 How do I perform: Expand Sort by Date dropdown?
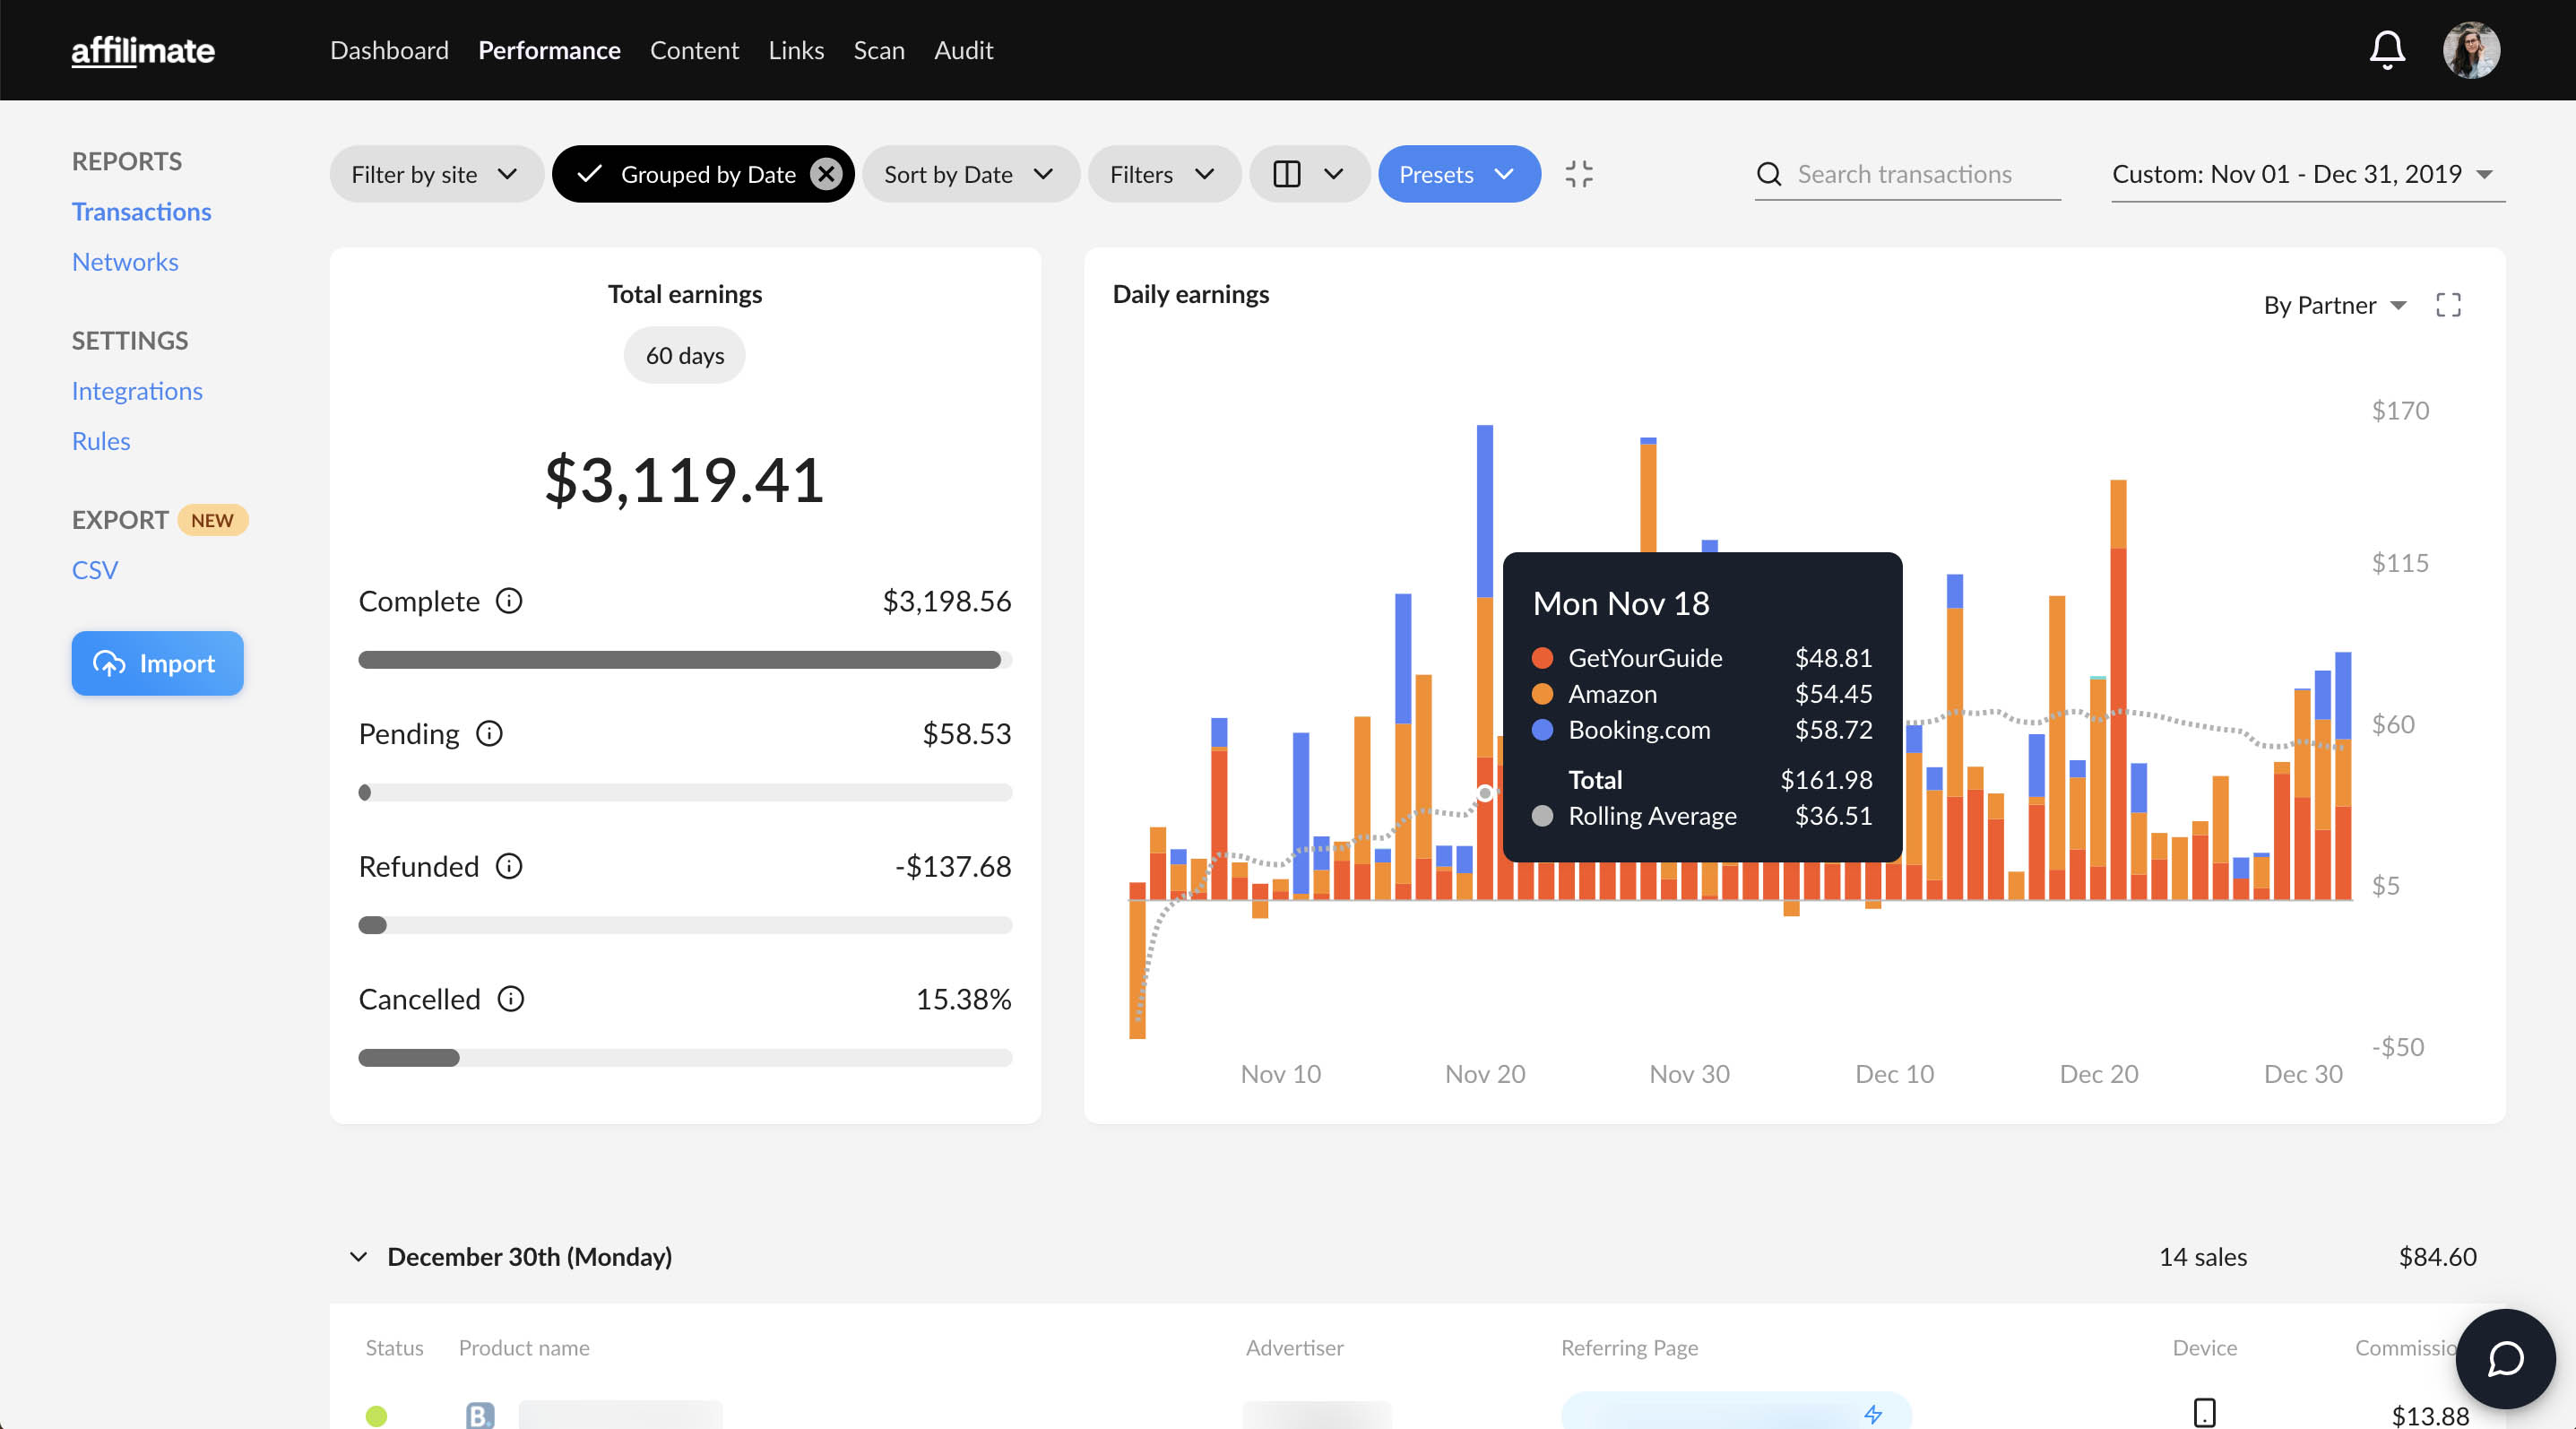pyautogui.click(x=968, y=172)
